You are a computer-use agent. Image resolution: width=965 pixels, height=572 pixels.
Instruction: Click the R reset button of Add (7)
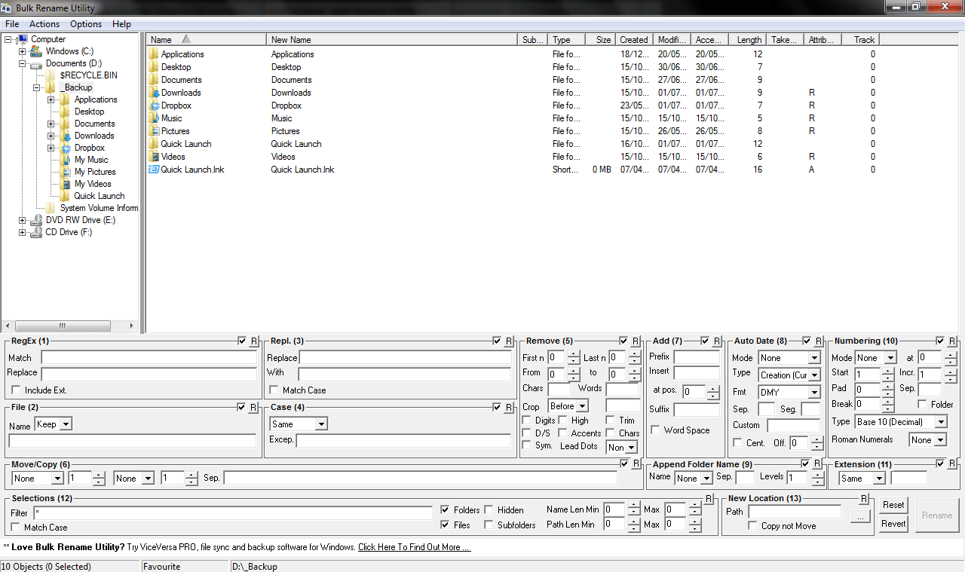coord(717,341)
